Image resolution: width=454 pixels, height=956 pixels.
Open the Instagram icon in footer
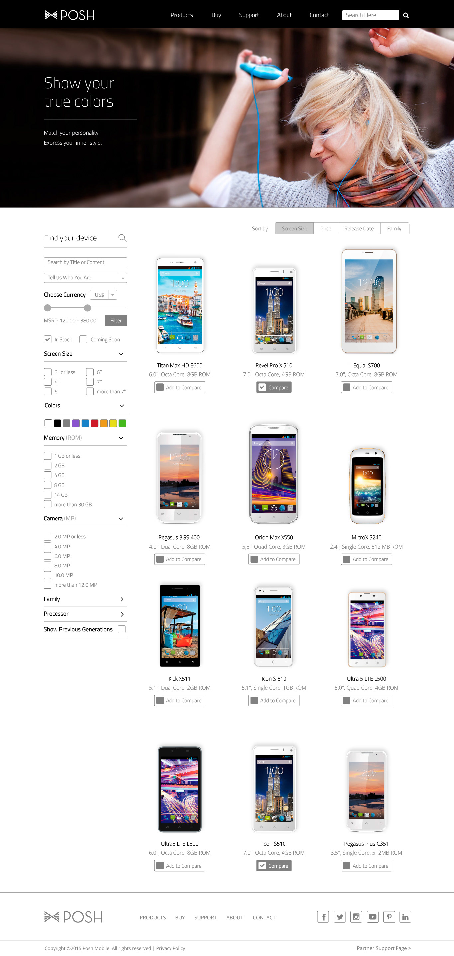356,917
